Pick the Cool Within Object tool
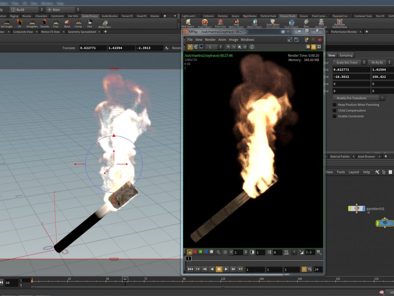This screenshot has height=296, width=394. tap(255, 24)
